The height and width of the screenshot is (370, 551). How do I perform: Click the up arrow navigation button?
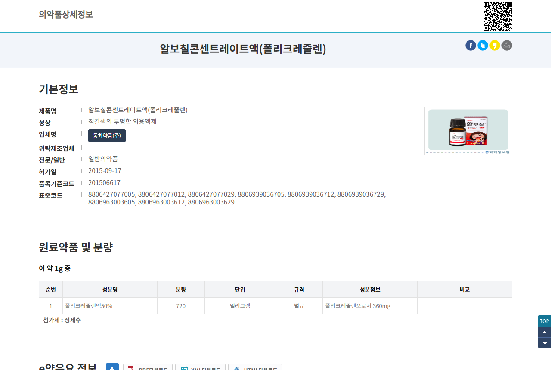point(545,332)
